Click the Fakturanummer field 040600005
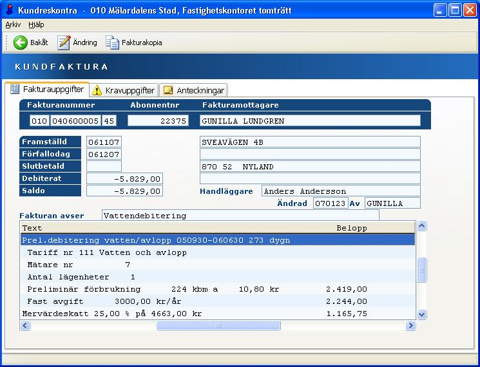Viewport: 480px width, 367px height. (x=75, y=121)
